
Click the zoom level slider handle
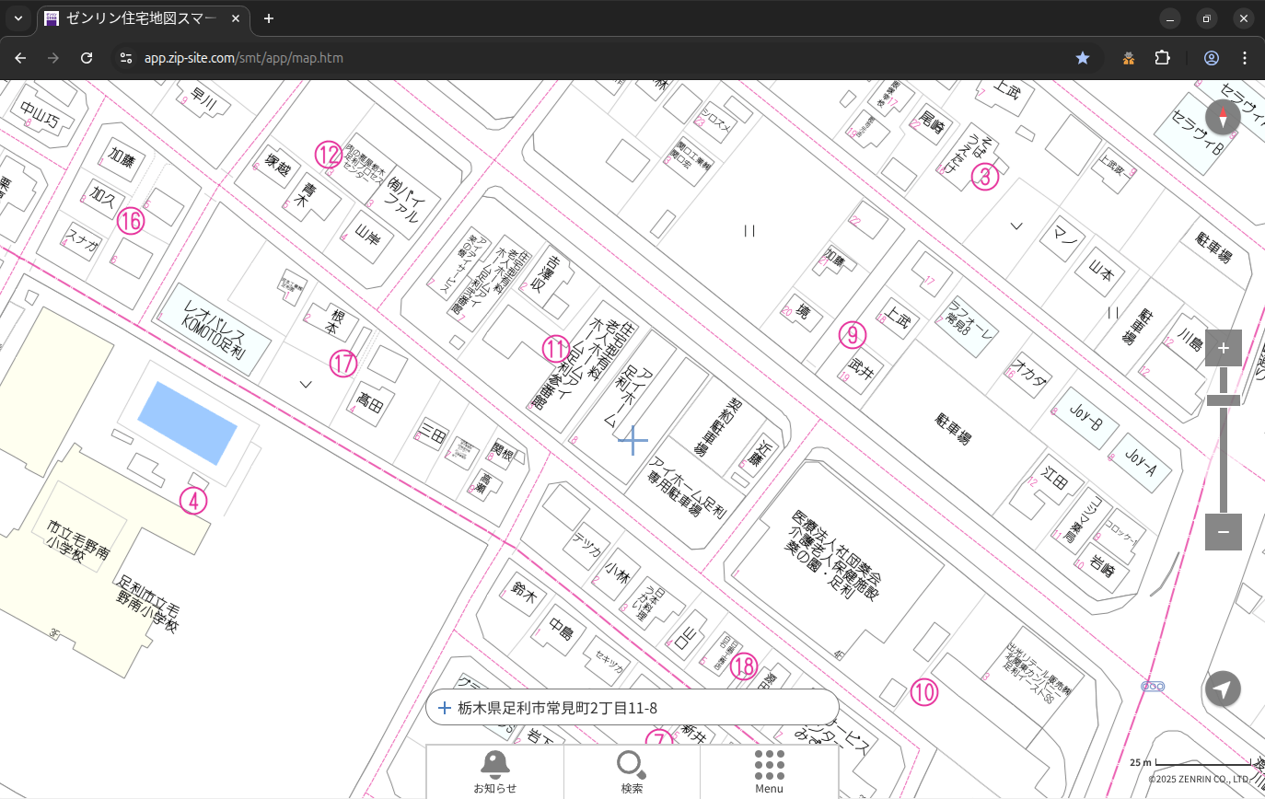[x=1223, y=400]
